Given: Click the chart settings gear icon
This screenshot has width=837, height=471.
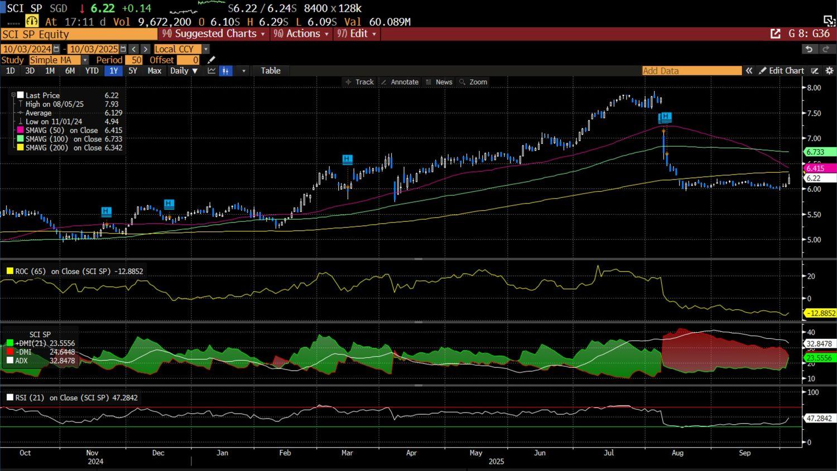Looking at the screenshot, I should coord(829,71).
